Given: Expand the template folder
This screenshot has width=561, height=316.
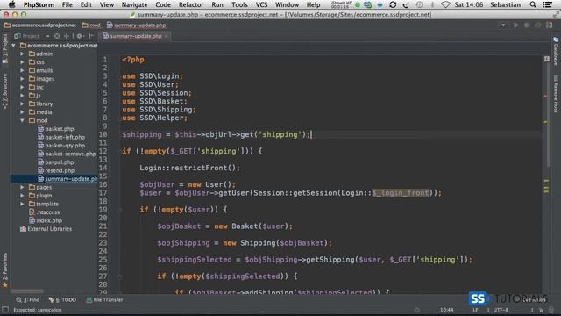Looking at the screenshot, I should 22,204.
